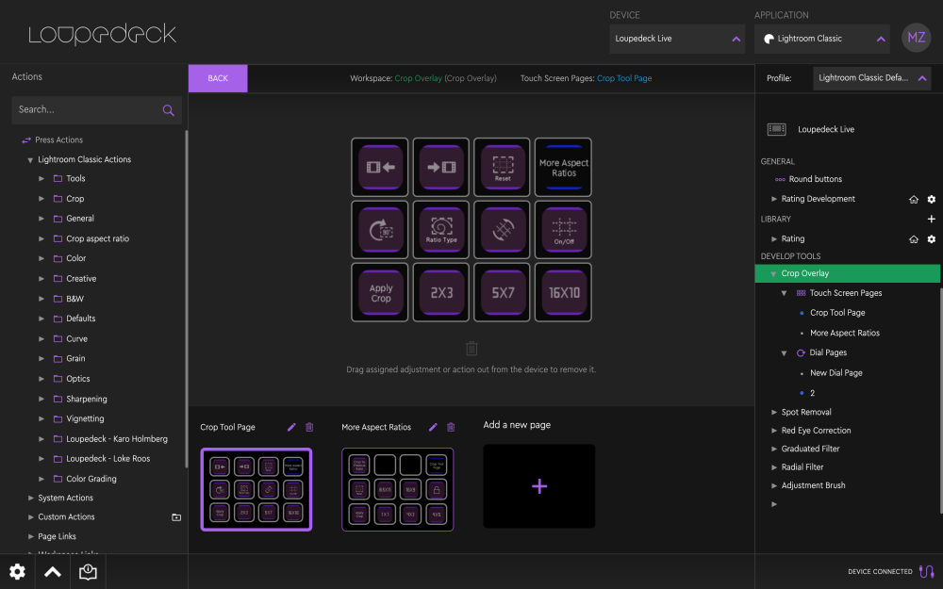Open the More Aspect Ratios tile
This screenshot has height=589, width=943.
(564, 167)
